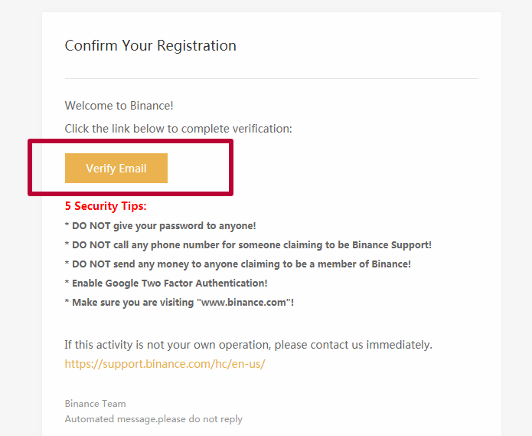
Task: Click the www.binance.com text in last tip
Action: (x=243, y=302)
